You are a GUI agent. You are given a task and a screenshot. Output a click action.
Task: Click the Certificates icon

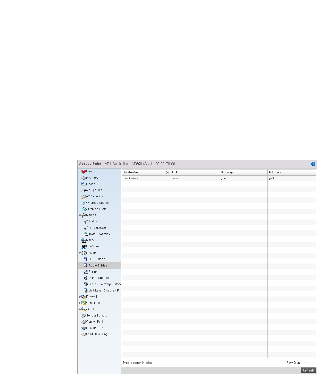tap(83, 303)
